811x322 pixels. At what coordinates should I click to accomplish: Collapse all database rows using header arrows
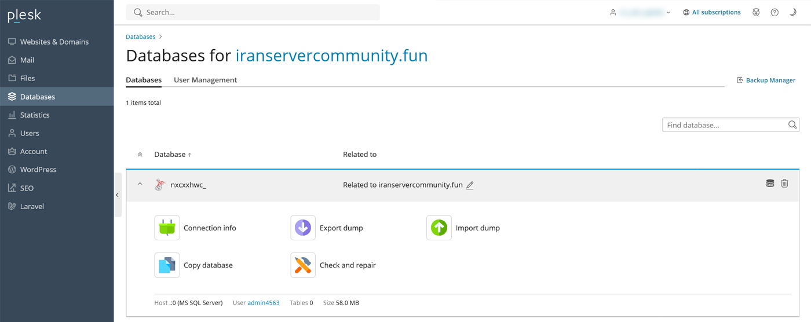(x=140, y=155)
